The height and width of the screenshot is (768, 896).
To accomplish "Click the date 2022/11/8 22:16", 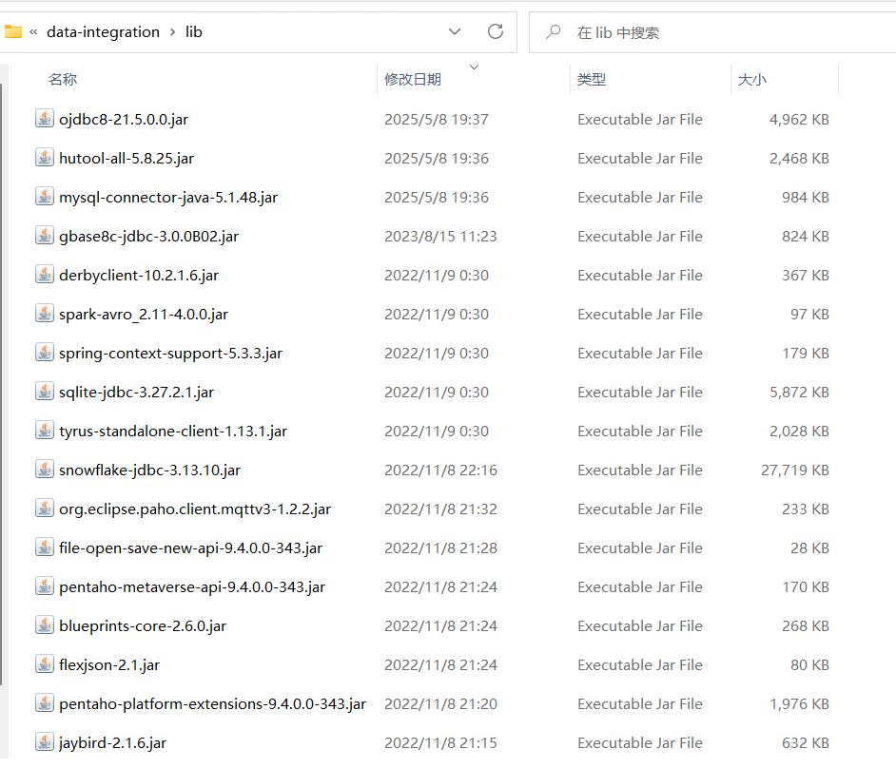I will pos(440,470).
